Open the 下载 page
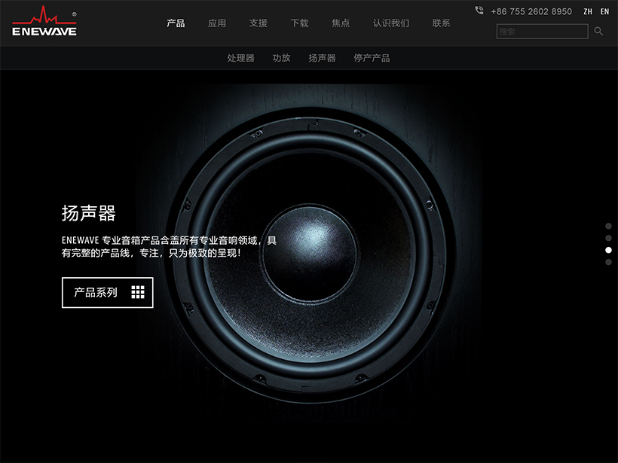This screenshot has width=618, height=463. tap(299, 23)
